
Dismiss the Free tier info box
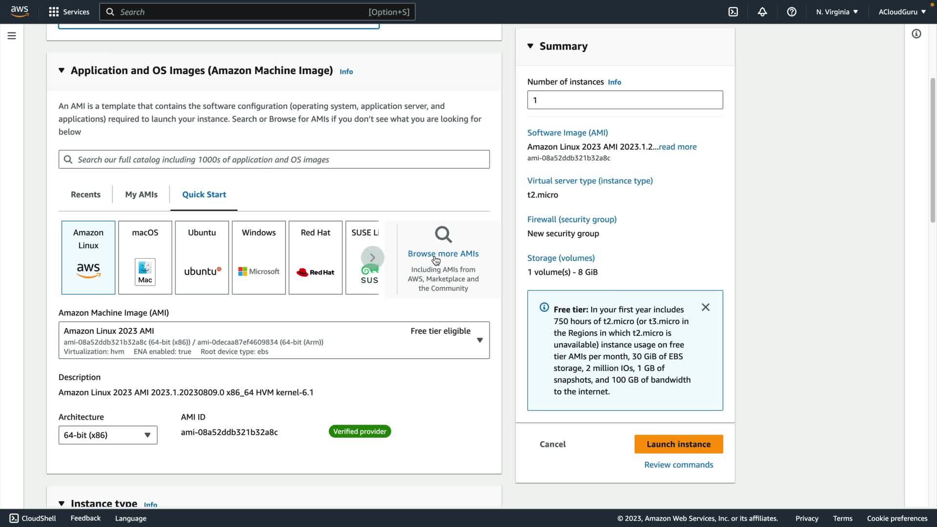click(705, 307)
